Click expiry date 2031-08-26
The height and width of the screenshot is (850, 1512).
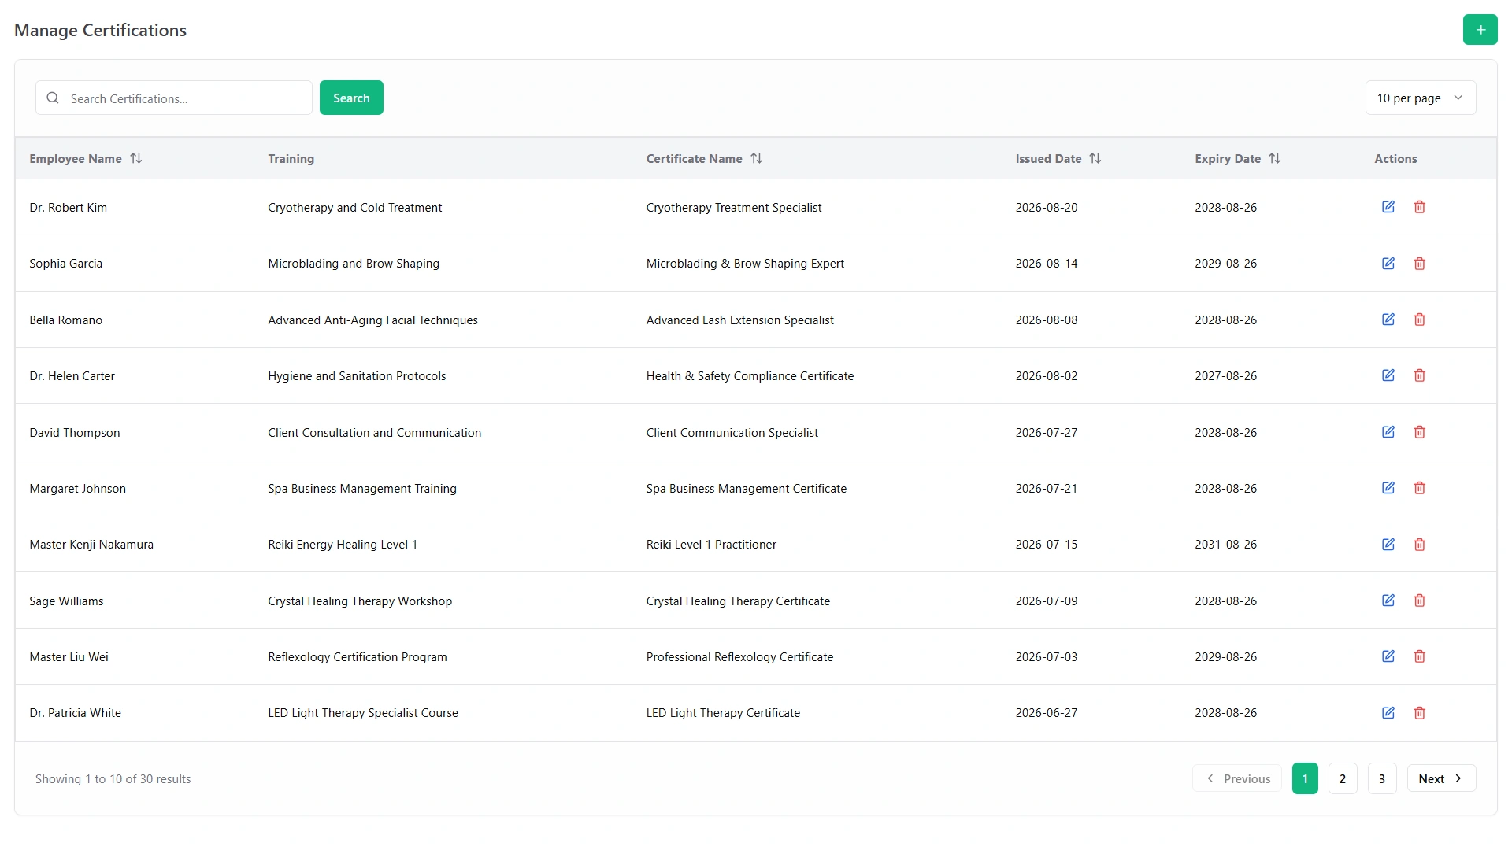(1225, 545)
